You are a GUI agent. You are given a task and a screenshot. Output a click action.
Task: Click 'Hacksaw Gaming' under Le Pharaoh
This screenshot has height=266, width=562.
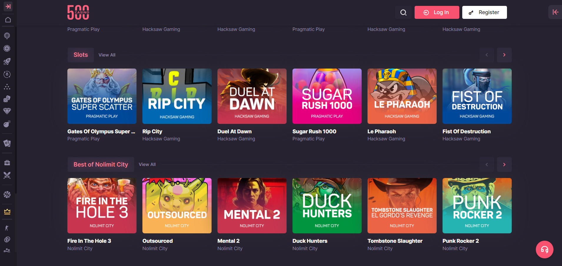pos(386,139)
